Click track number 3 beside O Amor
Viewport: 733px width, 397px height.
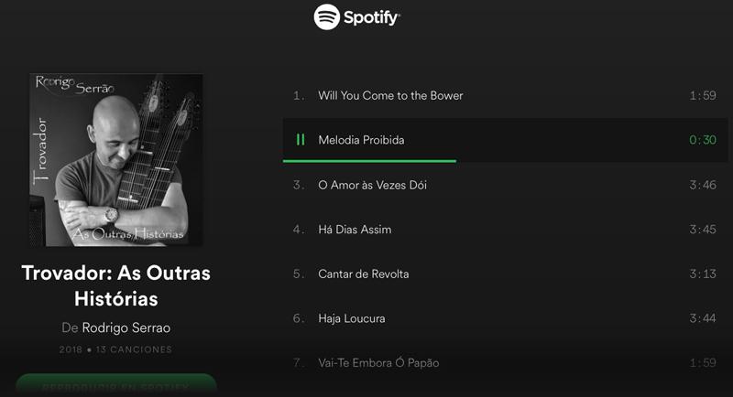click(299, 185)
